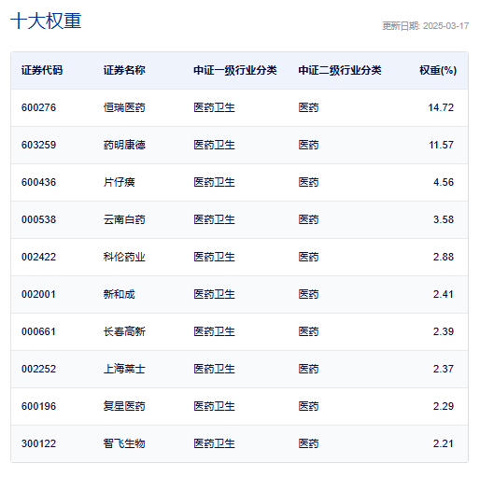The height and width of the screenshot is (477, 480).
Task: Select security name 新和成
Action: 120,294
